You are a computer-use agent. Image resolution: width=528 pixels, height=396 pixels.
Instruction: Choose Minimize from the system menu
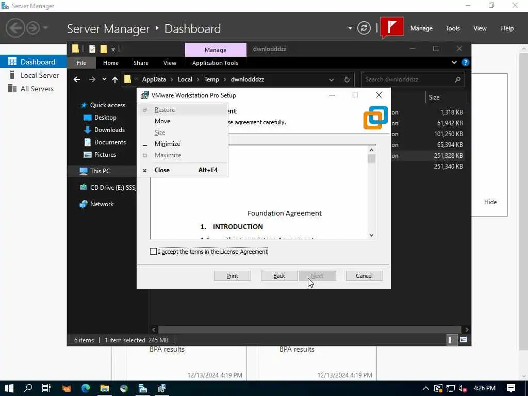[x=183, y=144]
